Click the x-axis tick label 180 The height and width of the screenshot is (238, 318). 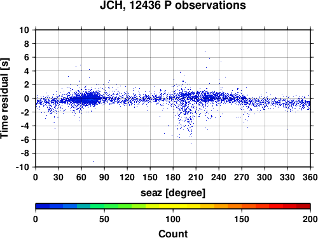click(173, 177)
